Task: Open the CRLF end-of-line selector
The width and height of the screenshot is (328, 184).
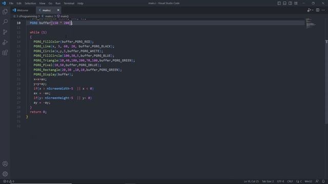Action: pos(290,181)
